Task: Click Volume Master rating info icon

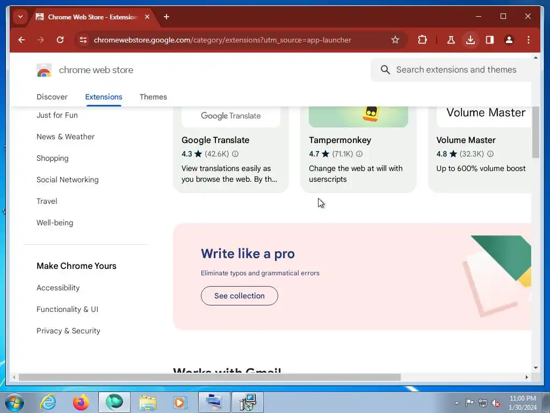Action: pyautogui.click(x=490, y=154)
